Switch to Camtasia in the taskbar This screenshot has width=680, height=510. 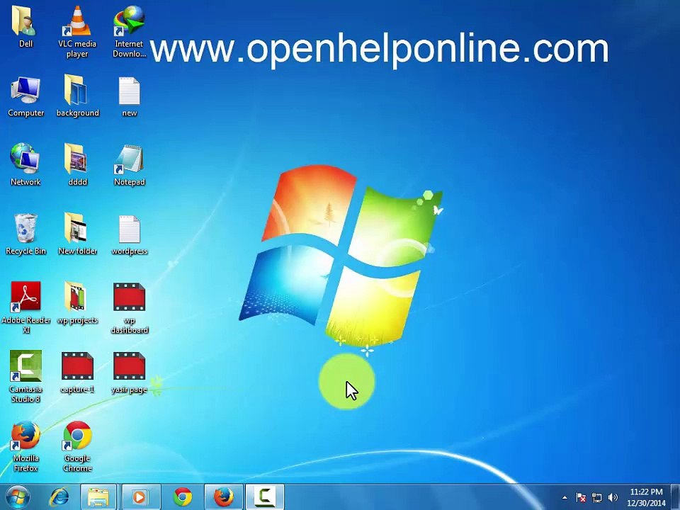pyautogui.click(x=264, y=497)
